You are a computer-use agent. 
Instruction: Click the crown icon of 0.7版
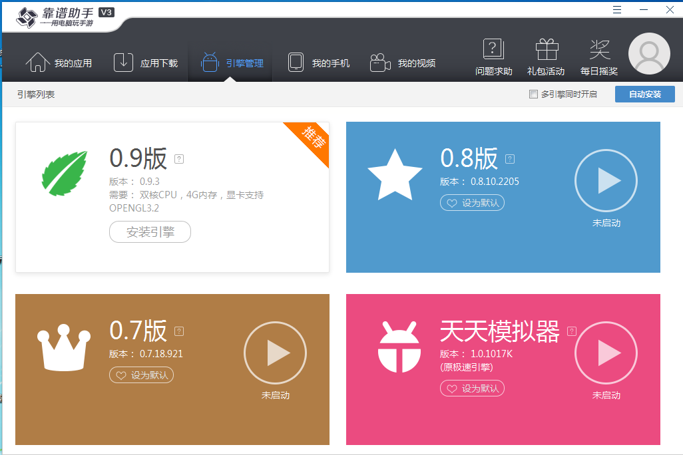64,347
